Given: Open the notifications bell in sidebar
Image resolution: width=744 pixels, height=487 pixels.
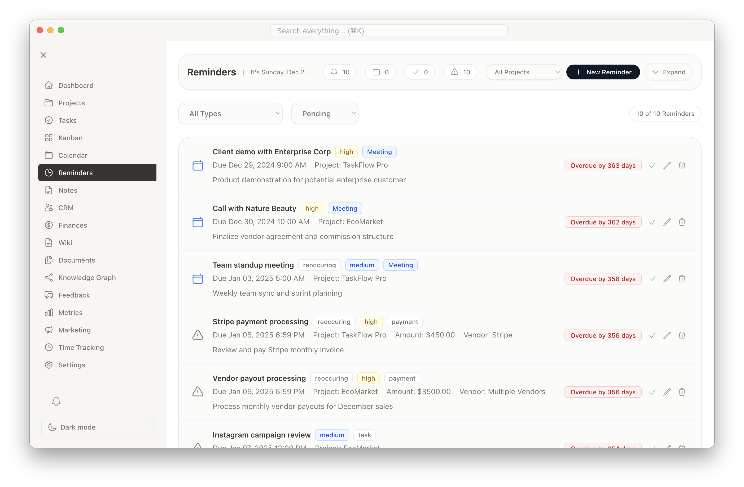Looking at the screenshot, I should (x=56, y=401).
